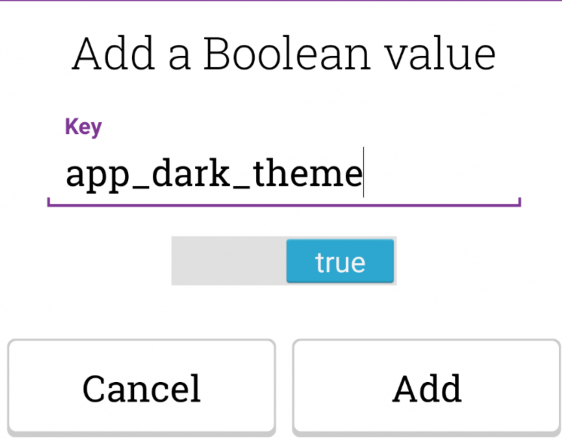562x438 pixels.
Task: Click the word "Add" in dialog title
Action: click(x=113, y=54)
